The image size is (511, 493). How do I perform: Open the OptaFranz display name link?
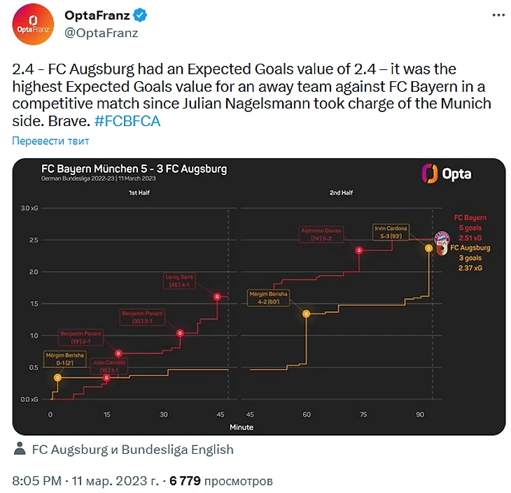pos(97,15)
